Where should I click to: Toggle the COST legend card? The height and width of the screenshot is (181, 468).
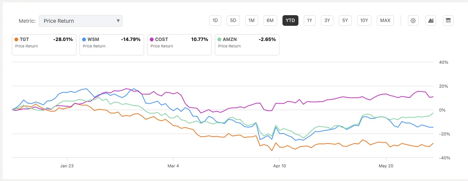tap(179, 45)
